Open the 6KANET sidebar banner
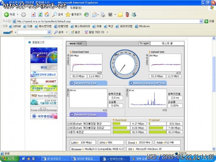This screenshot has height=162, width=216. tap(44, 81)
